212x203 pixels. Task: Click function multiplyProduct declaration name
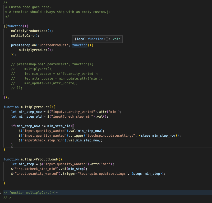coord(35,107)
